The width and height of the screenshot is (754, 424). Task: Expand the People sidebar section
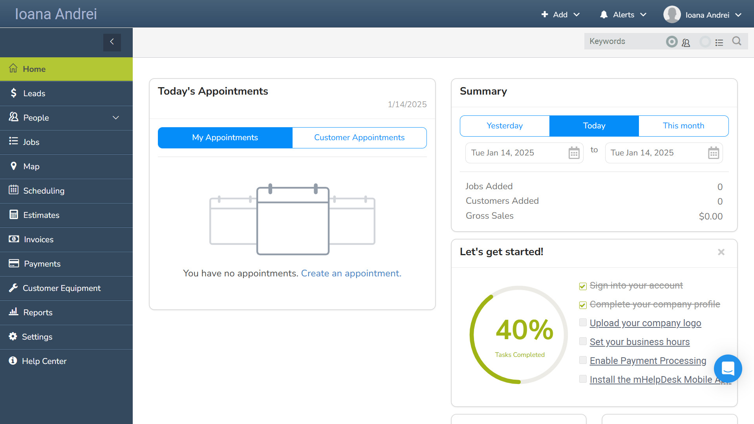coord(36,118)
